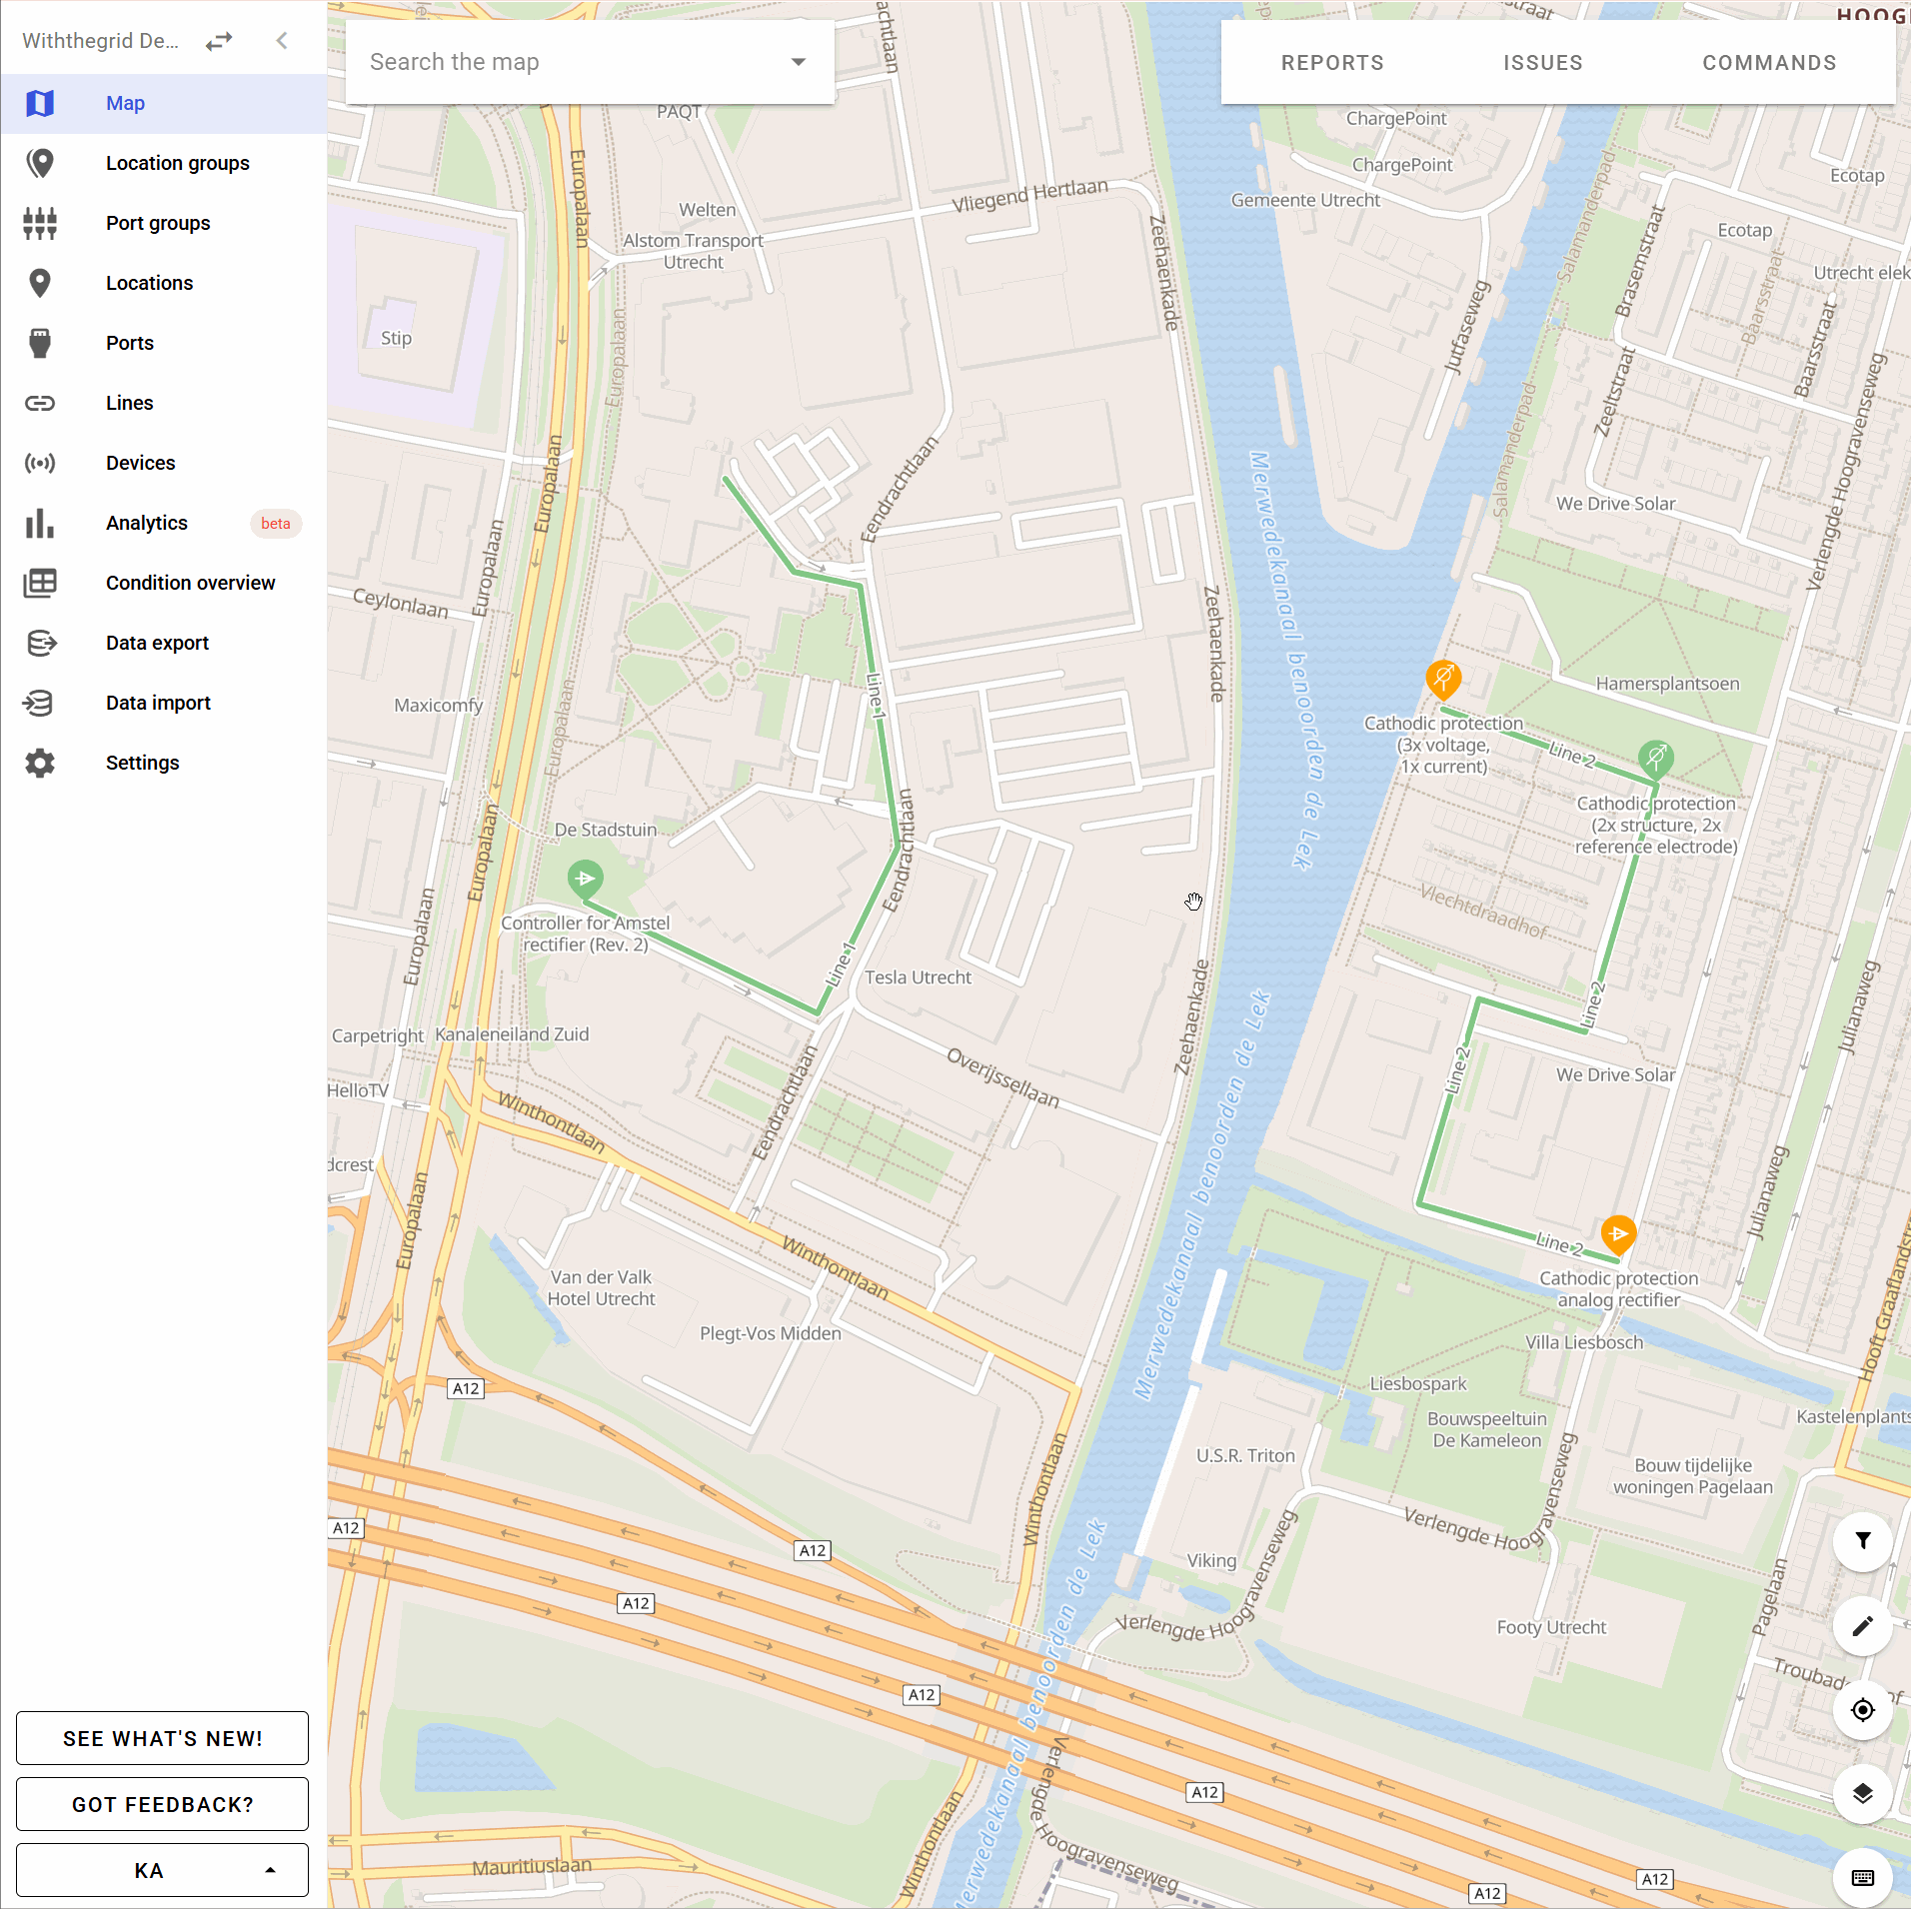Open the Analytics beta page
The height and width of the screenshot is (1909, 1911).
[x=147, y=523]
